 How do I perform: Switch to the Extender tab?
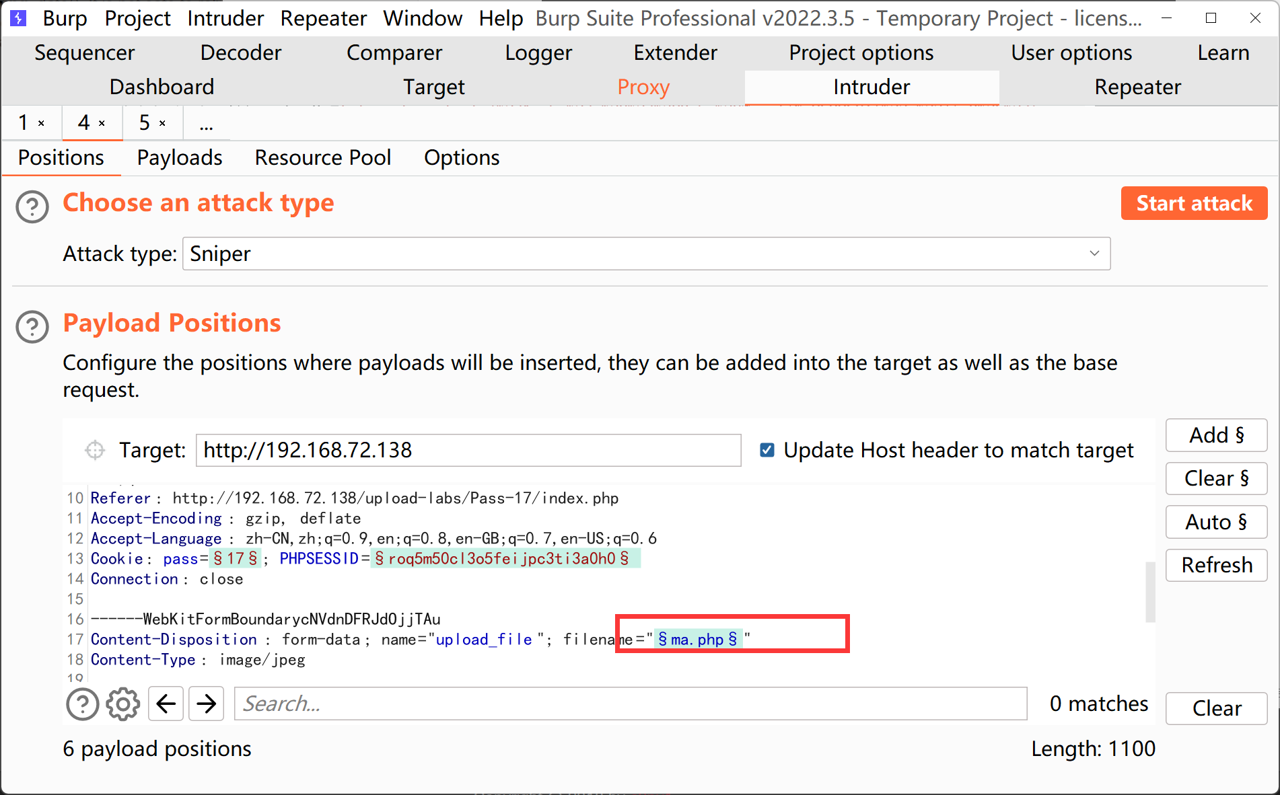(676, 52)
